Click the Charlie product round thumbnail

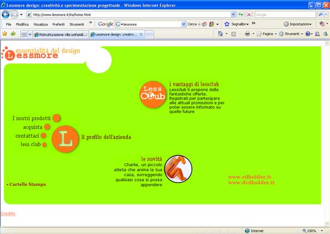(x=178, y=169)
